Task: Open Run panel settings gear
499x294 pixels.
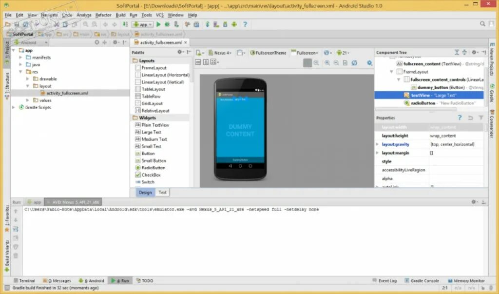Action: (474, 202)
